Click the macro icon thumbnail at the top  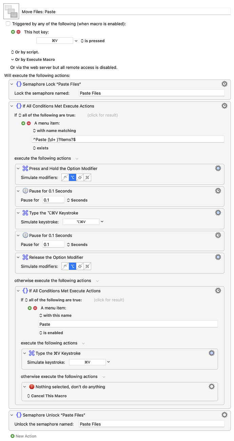11,11
